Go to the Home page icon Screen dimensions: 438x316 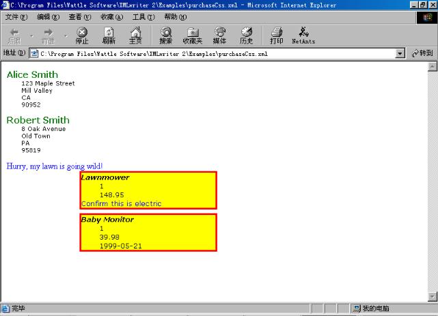click(135, 35)
